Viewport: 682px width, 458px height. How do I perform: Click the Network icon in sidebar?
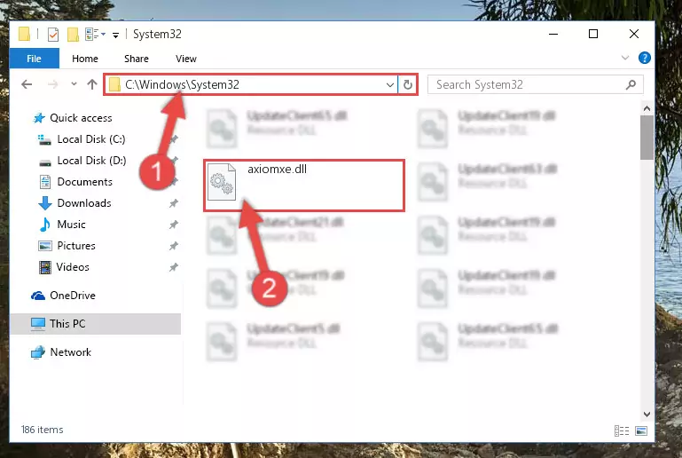38,352
